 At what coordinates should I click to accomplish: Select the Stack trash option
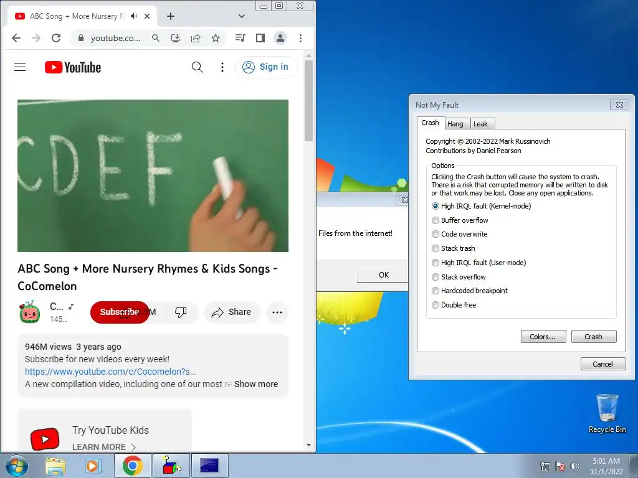pyautogui.click(x=454, y=248)
